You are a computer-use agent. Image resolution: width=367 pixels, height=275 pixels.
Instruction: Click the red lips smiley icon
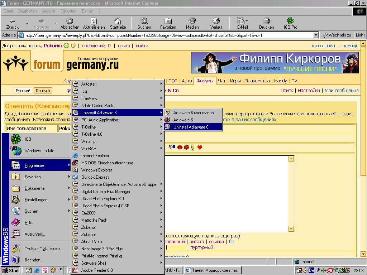180,147
